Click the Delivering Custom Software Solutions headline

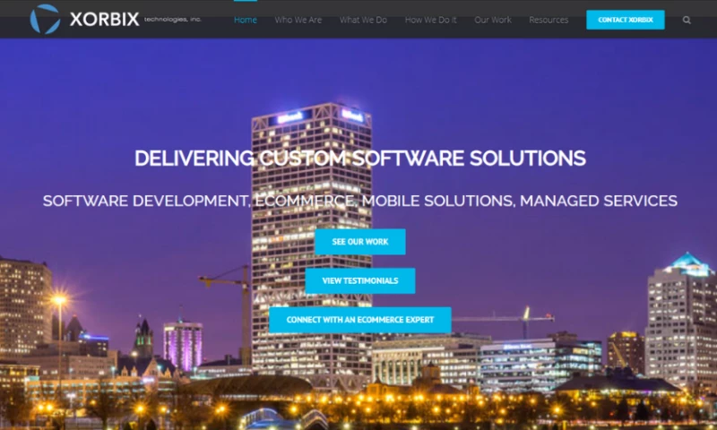click(x=359, y=159)
